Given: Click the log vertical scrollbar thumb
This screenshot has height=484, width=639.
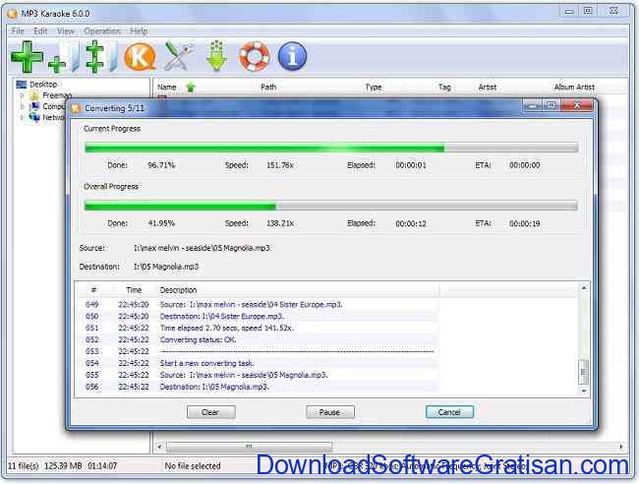Looking at the screenshot, I should pyautogui.click(x=584, y=372).
